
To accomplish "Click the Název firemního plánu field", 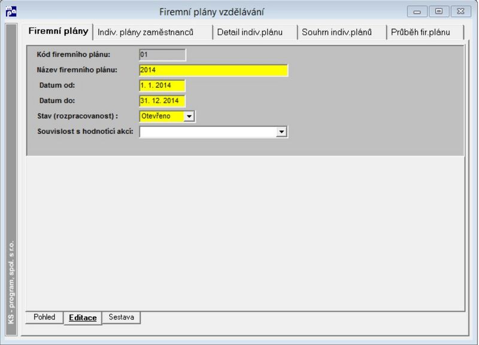I will point(214,70).
